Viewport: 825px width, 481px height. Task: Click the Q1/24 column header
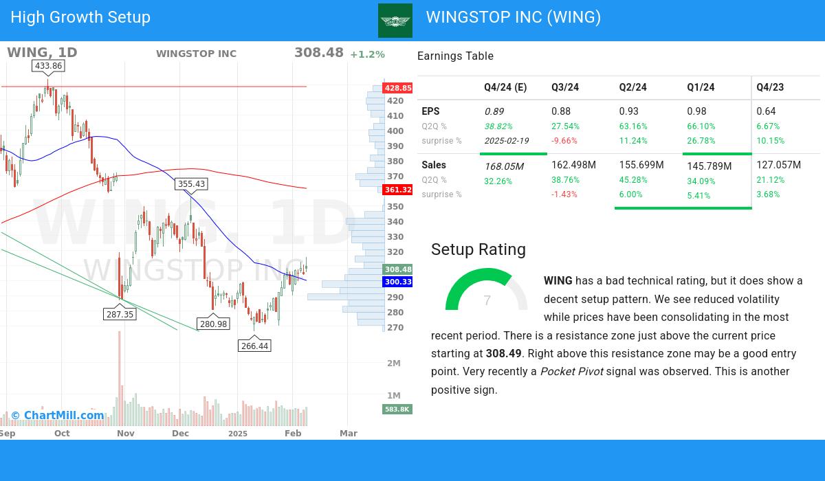point(701,87)
